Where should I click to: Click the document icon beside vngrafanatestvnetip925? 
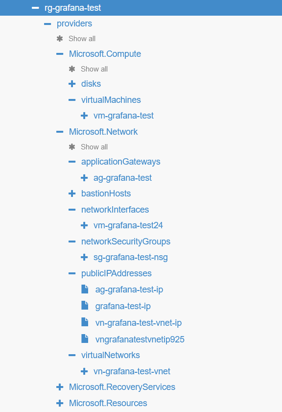click(85, 338)
